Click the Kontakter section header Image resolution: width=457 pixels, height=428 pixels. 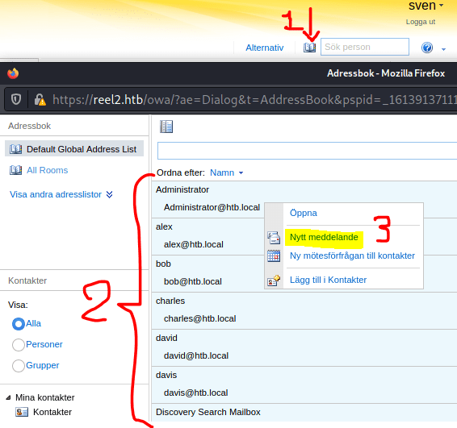(27, 280)
